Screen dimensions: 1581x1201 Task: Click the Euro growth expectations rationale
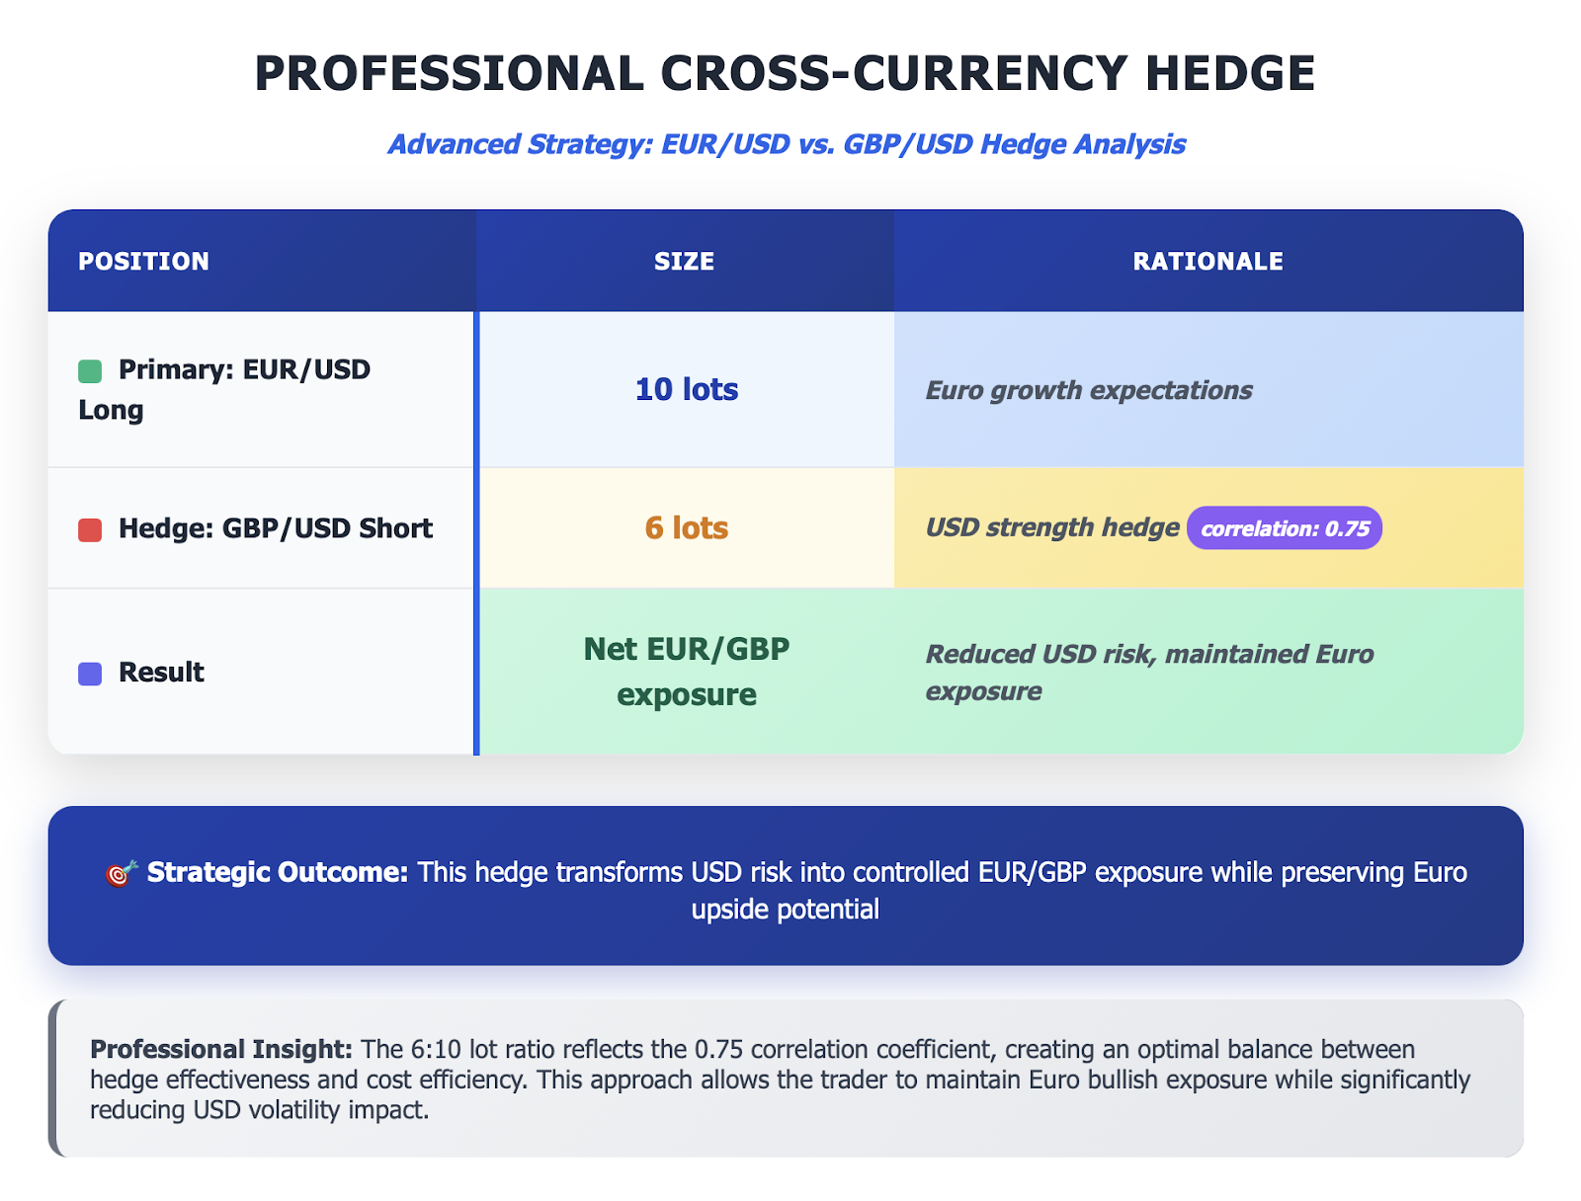tap(1088, 390)
